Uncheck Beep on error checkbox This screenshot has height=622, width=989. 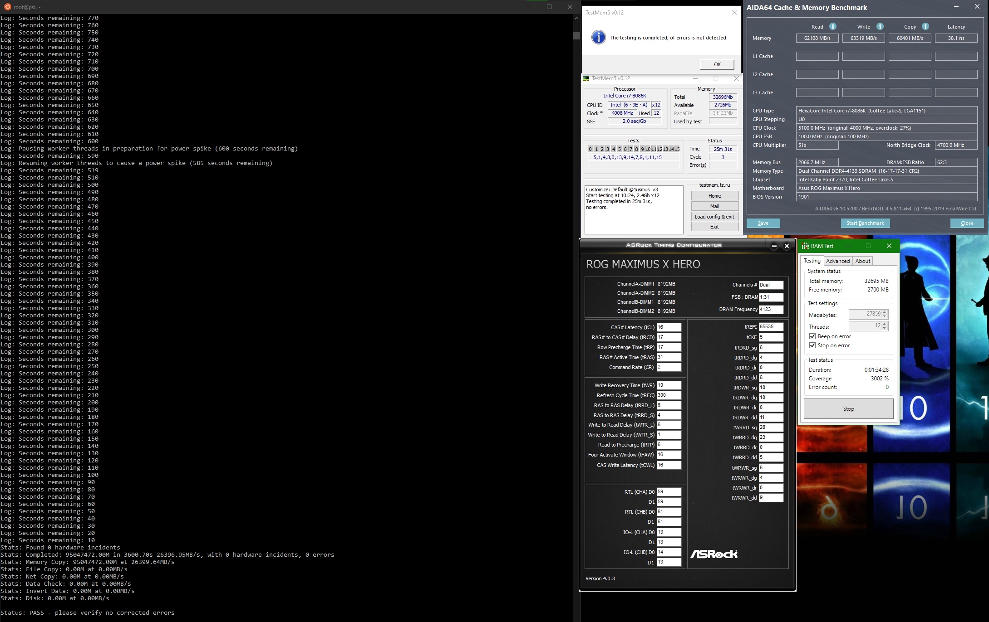tap(812, 336)
